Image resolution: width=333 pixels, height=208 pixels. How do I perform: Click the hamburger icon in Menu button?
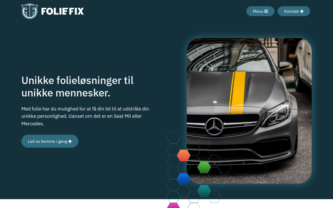266,11
